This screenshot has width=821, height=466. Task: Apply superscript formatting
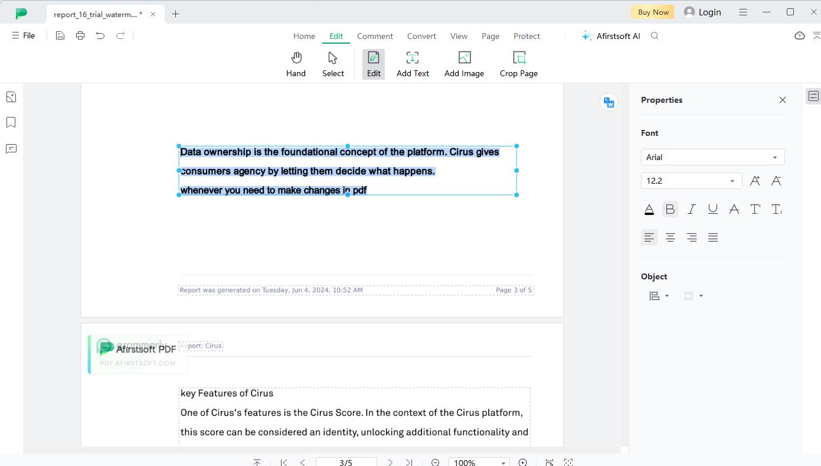pyautogui.click(x=755, y=209)
